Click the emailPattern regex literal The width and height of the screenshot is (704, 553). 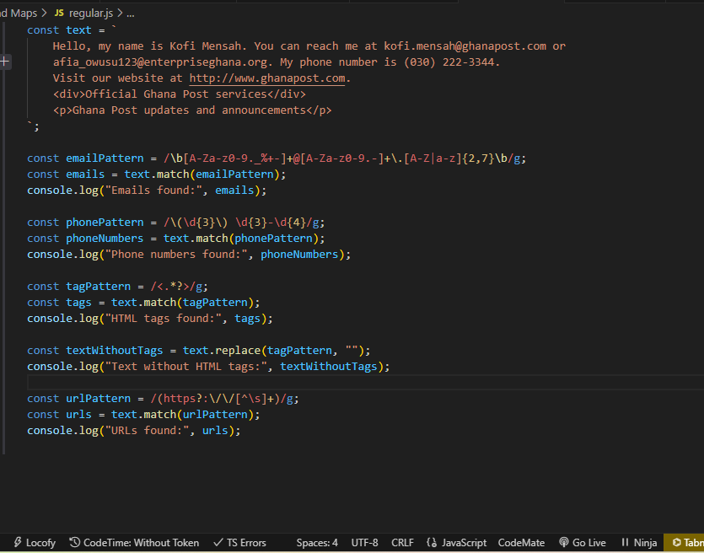[x=342, y=158]
